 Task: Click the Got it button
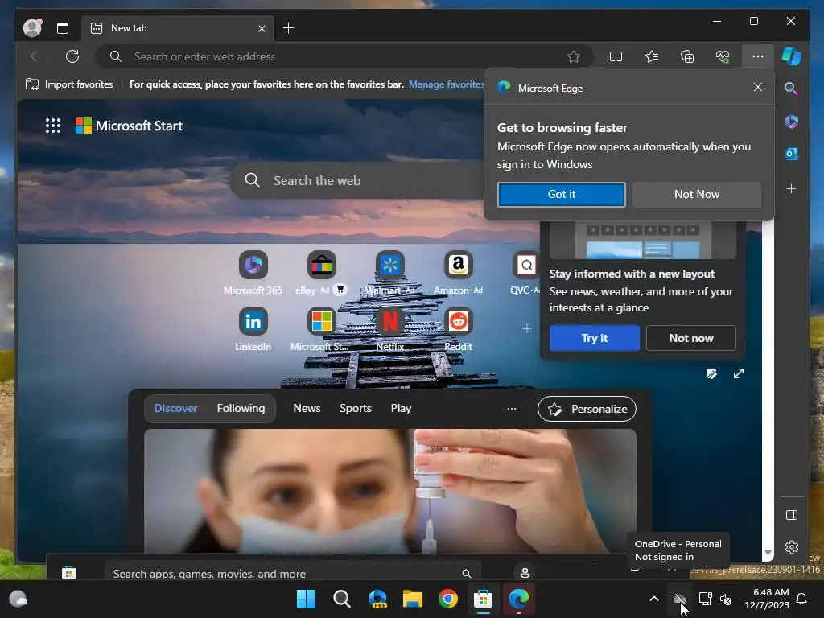[x=561, y=195]
